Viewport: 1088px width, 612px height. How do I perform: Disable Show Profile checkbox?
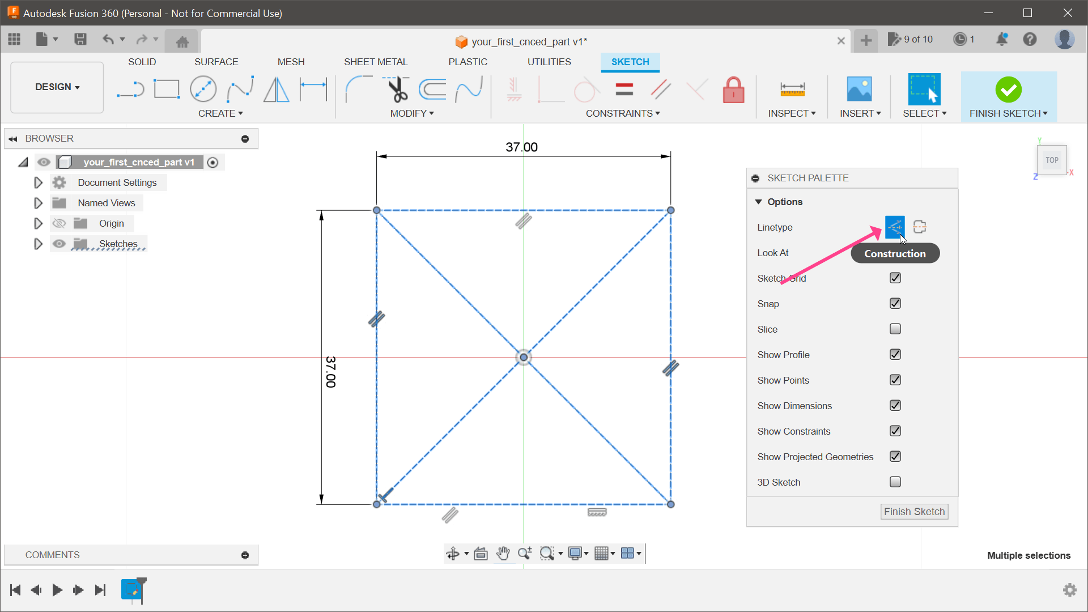coord(894,354)
